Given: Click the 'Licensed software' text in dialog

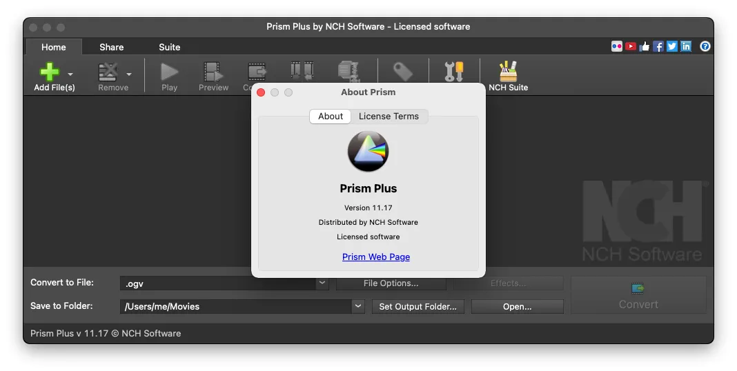Looking at the screenshot, I should [x=368, y=237].
